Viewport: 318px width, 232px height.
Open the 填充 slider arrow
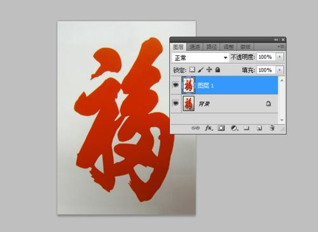tap(280, 70)
